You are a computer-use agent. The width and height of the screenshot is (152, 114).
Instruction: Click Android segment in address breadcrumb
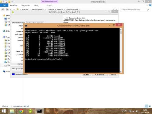tap(51, 10)
